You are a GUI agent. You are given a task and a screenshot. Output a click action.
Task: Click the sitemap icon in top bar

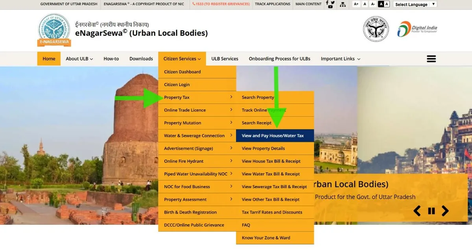(x=343, y=4)
